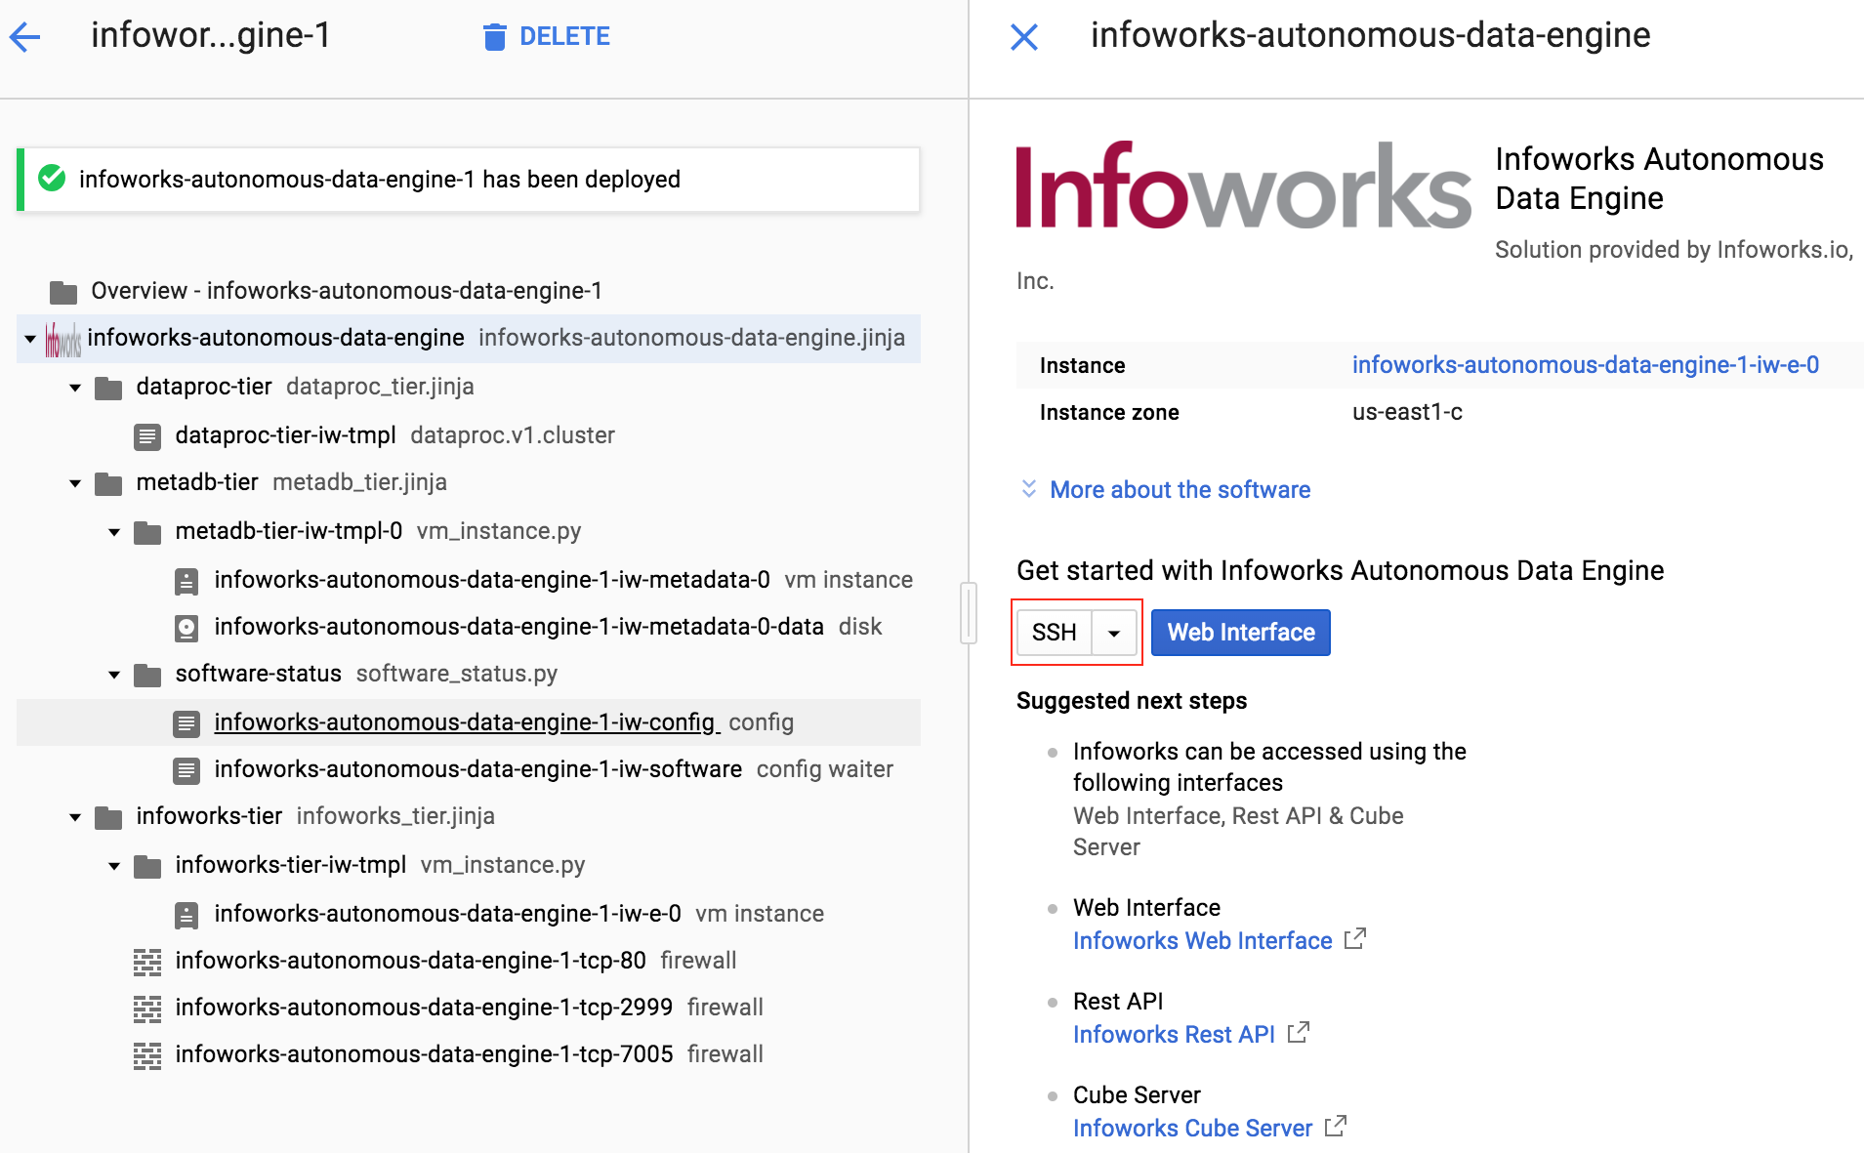Go back using the left arrow
1864x1153 pixels.
pos(24,37)
